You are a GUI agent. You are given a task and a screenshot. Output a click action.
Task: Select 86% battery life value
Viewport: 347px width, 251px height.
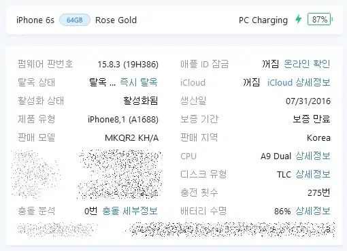pos(282,212)
